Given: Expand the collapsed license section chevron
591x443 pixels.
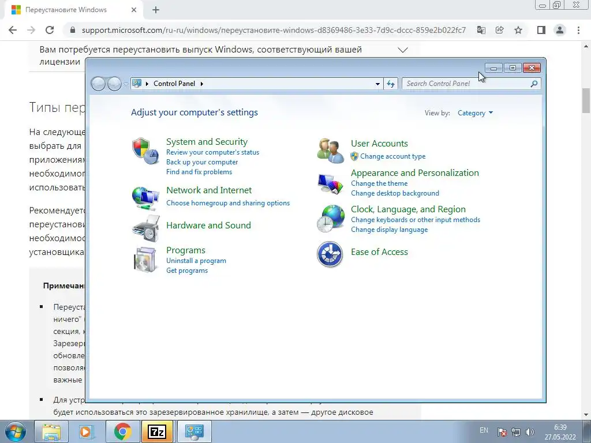Looking at the screenshot, I should click(x=402, y=50).
